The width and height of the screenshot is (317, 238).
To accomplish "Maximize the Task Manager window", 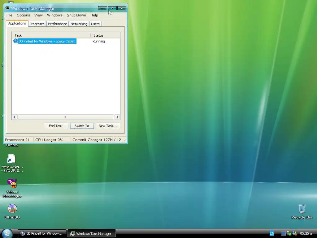I will tap(112, 8).
